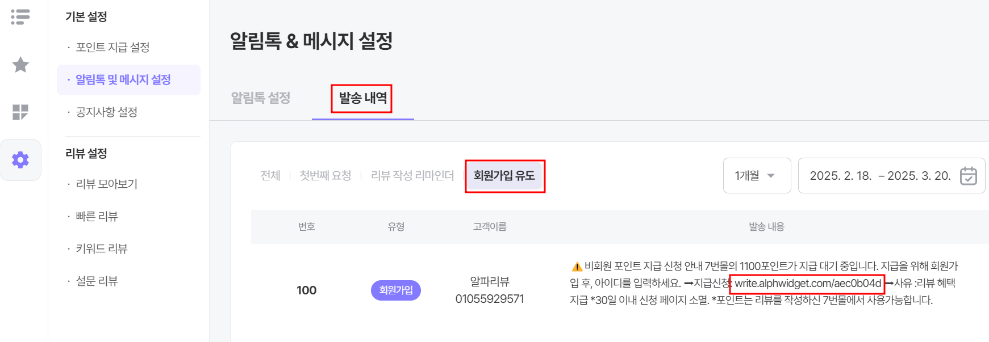
Task: Click the star icon in sidebar
Action: (20, 65)
